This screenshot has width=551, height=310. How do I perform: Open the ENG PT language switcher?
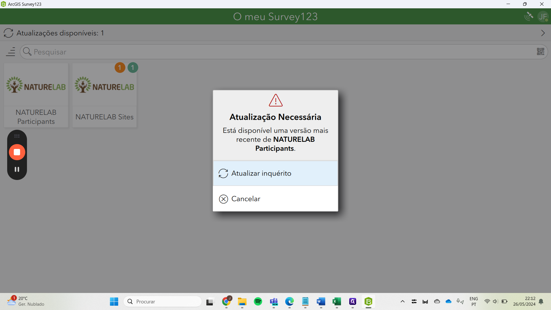pos(474,301)
